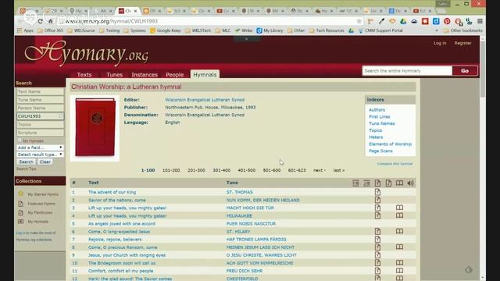Open My FlexScores collection icon

pyautogui.click(x=21, y=212)
